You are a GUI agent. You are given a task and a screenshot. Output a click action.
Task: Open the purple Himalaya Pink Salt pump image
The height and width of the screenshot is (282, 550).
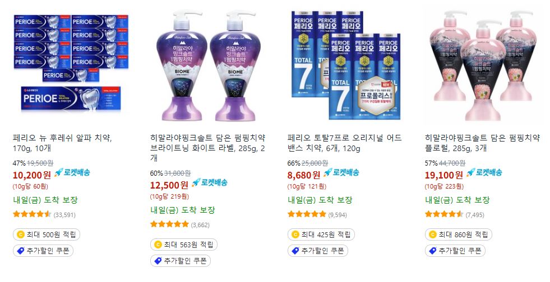click(209, 66)
